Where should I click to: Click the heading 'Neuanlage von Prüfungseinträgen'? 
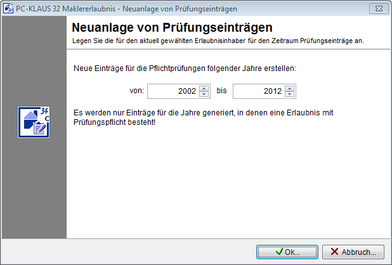pos(172,28)
